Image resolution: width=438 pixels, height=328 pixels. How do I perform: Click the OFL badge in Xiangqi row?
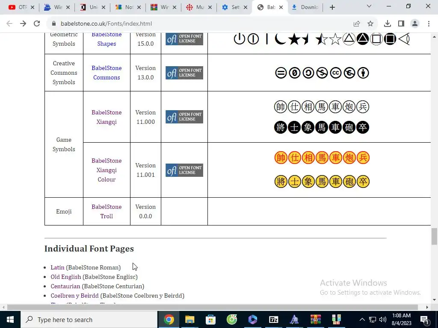[x=184, y=117]
